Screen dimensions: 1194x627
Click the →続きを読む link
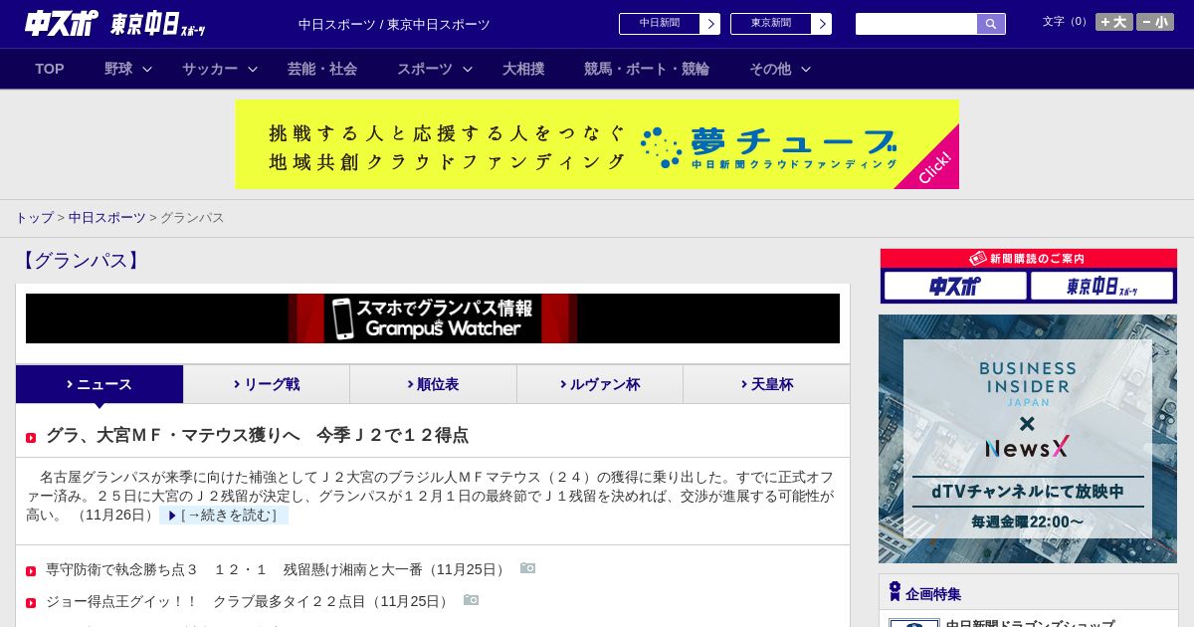pyautogui.click(x=224, y=516)
